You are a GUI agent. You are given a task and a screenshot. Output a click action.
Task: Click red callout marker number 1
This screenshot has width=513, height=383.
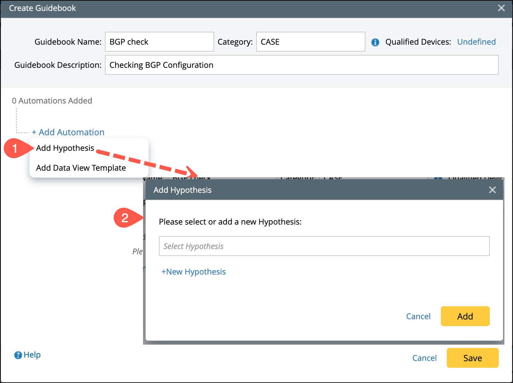15,148
